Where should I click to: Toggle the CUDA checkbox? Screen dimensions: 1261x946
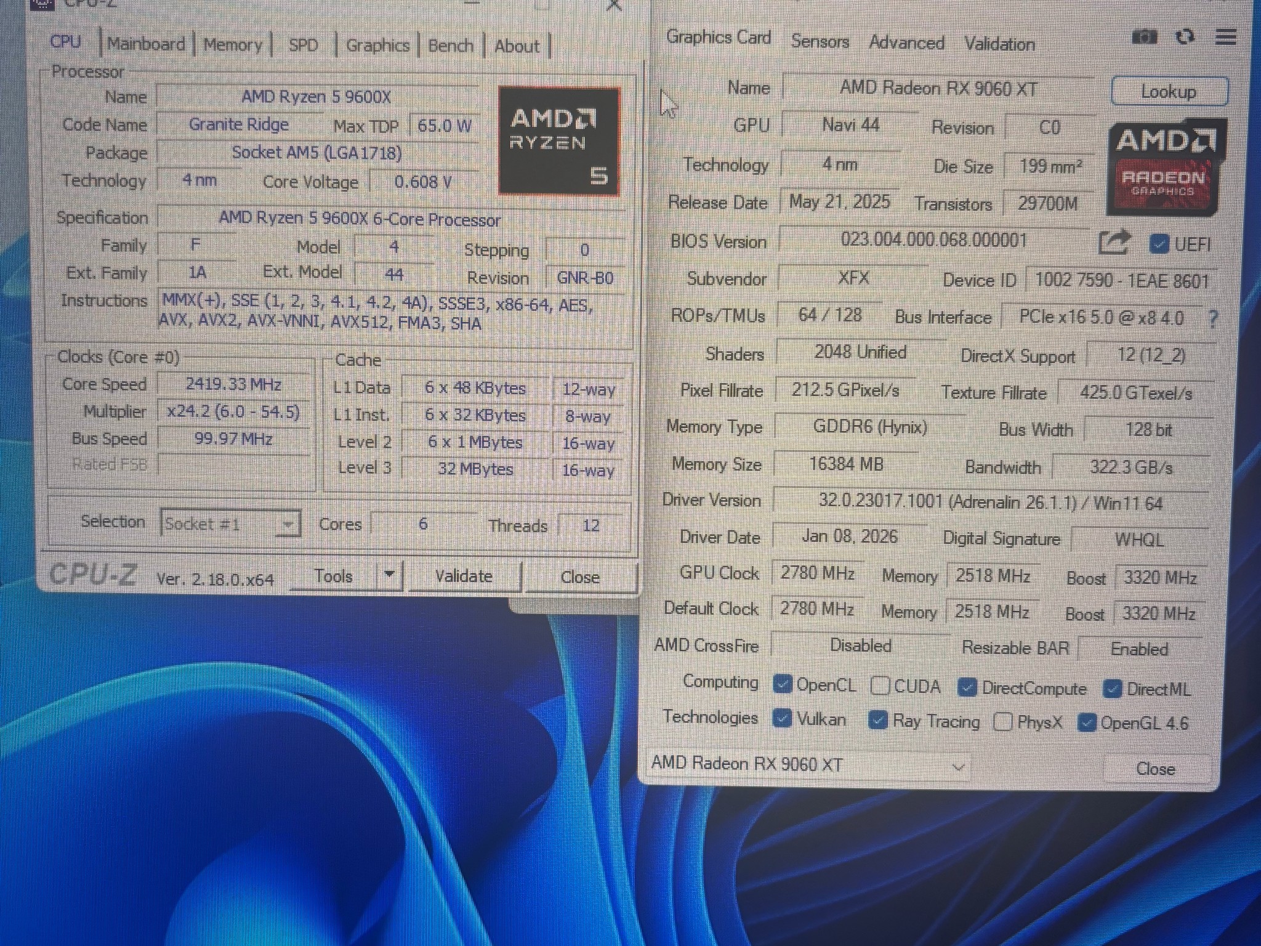tap(880, 685)
